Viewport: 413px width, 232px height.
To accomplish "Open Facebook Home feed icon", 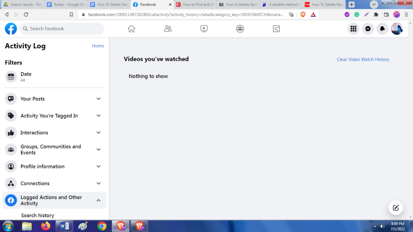I will pos(131,29).
